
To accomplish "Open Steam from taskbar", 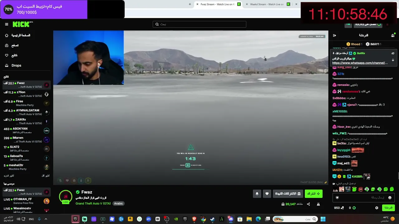I will (x=212, y=219).
